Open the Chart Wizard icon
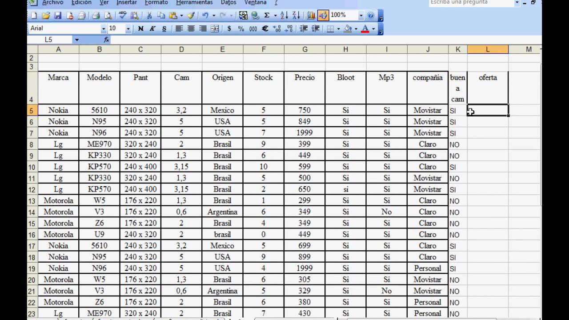The width and height of the screenshot is (569, 320). [311, 16]
